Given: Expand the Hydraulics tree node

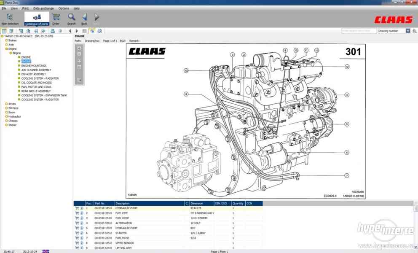Looking at the screenshot, I should coord(6,117).
